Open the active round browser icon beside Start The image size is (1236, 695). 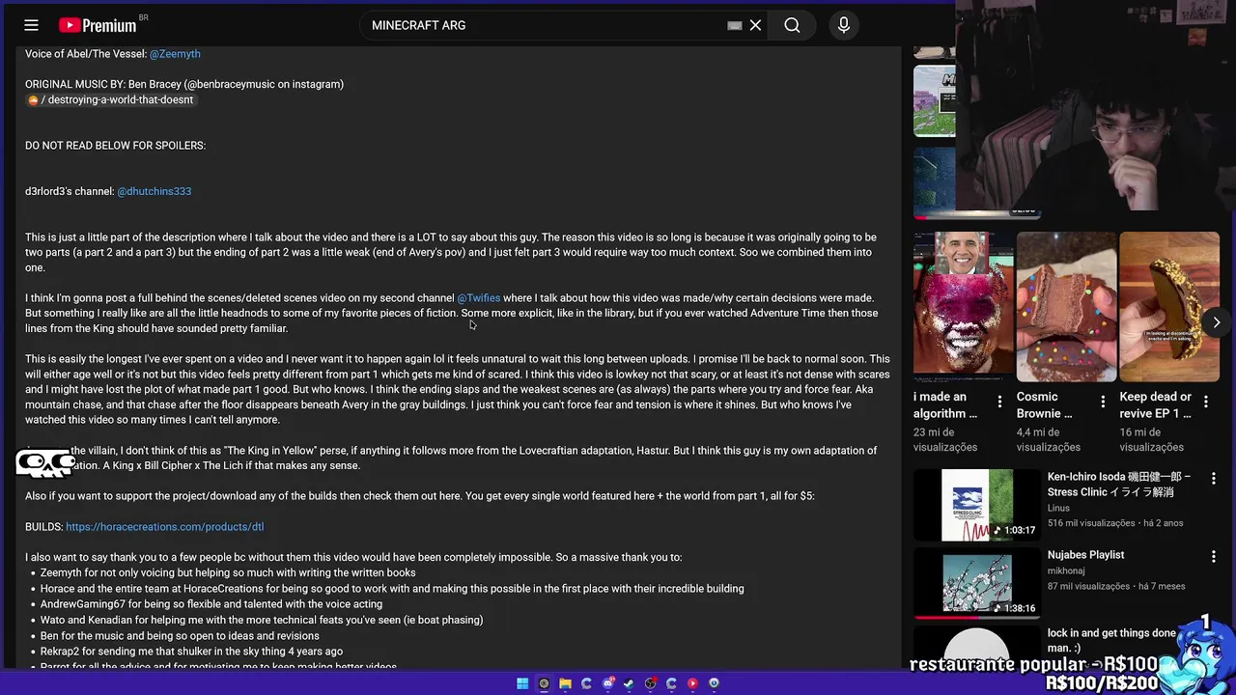click(x=544, y=683)
